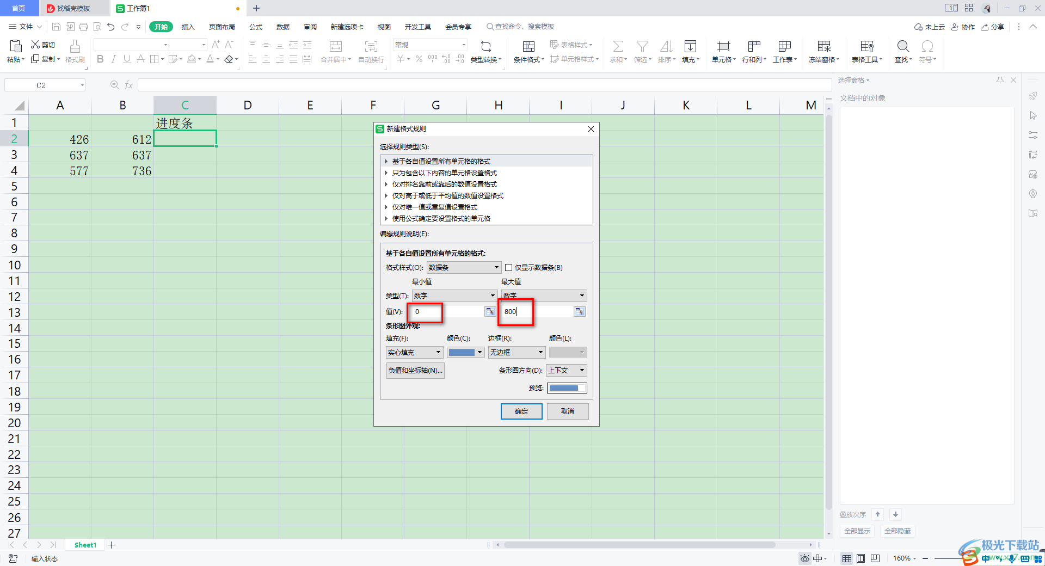Open the fill type dropdown showing solid fill
Viewport: 1045px width, 566px height.
[414, 352]
